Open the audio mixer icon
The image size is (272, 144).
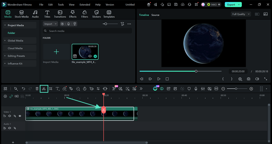point(203,89)
